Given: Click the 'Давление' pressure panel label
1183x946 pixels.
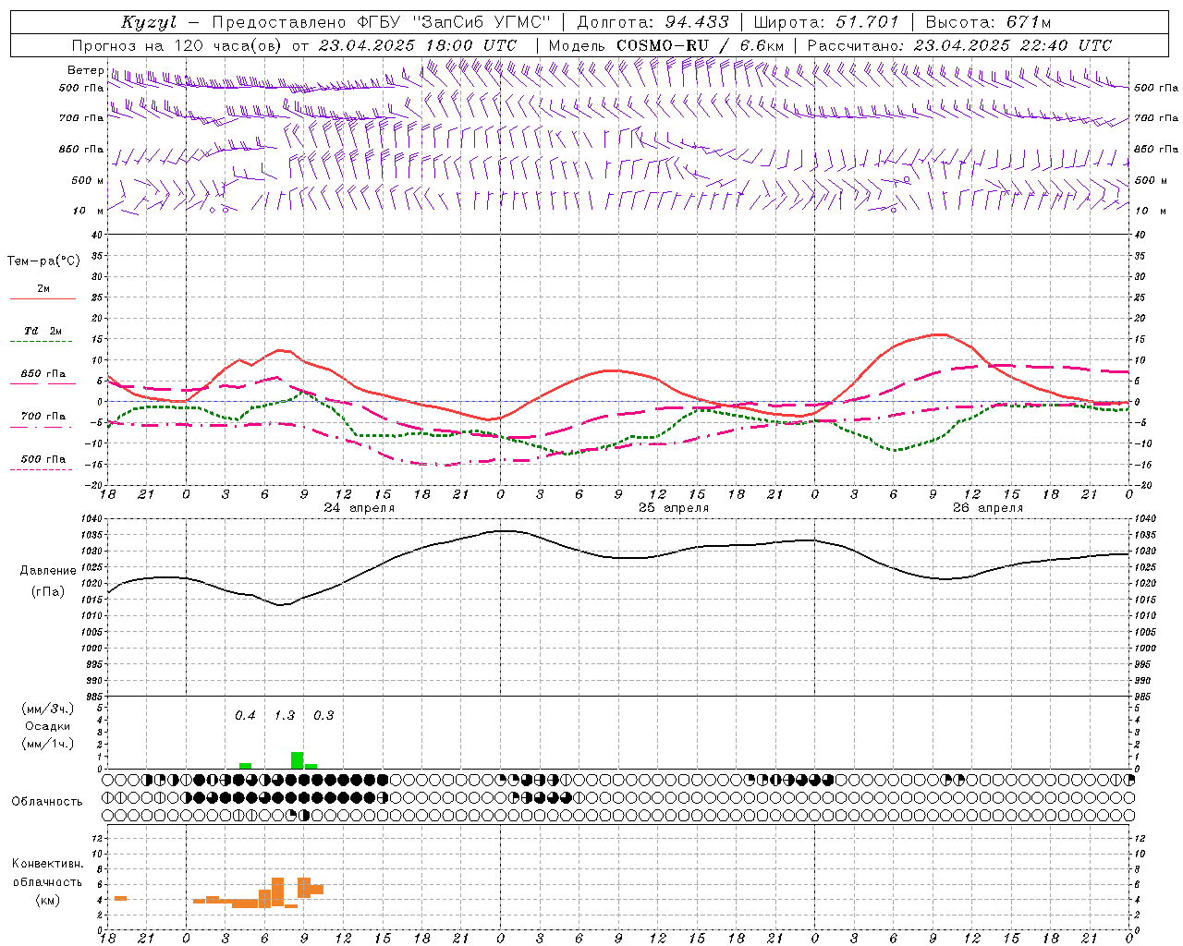Looking at the screenshot, I should tap(48, 571).
